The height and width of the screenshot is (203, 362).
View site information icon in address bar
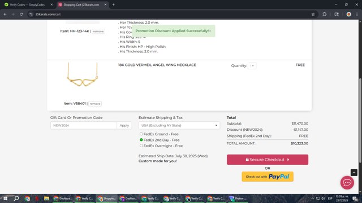point(31,14)
